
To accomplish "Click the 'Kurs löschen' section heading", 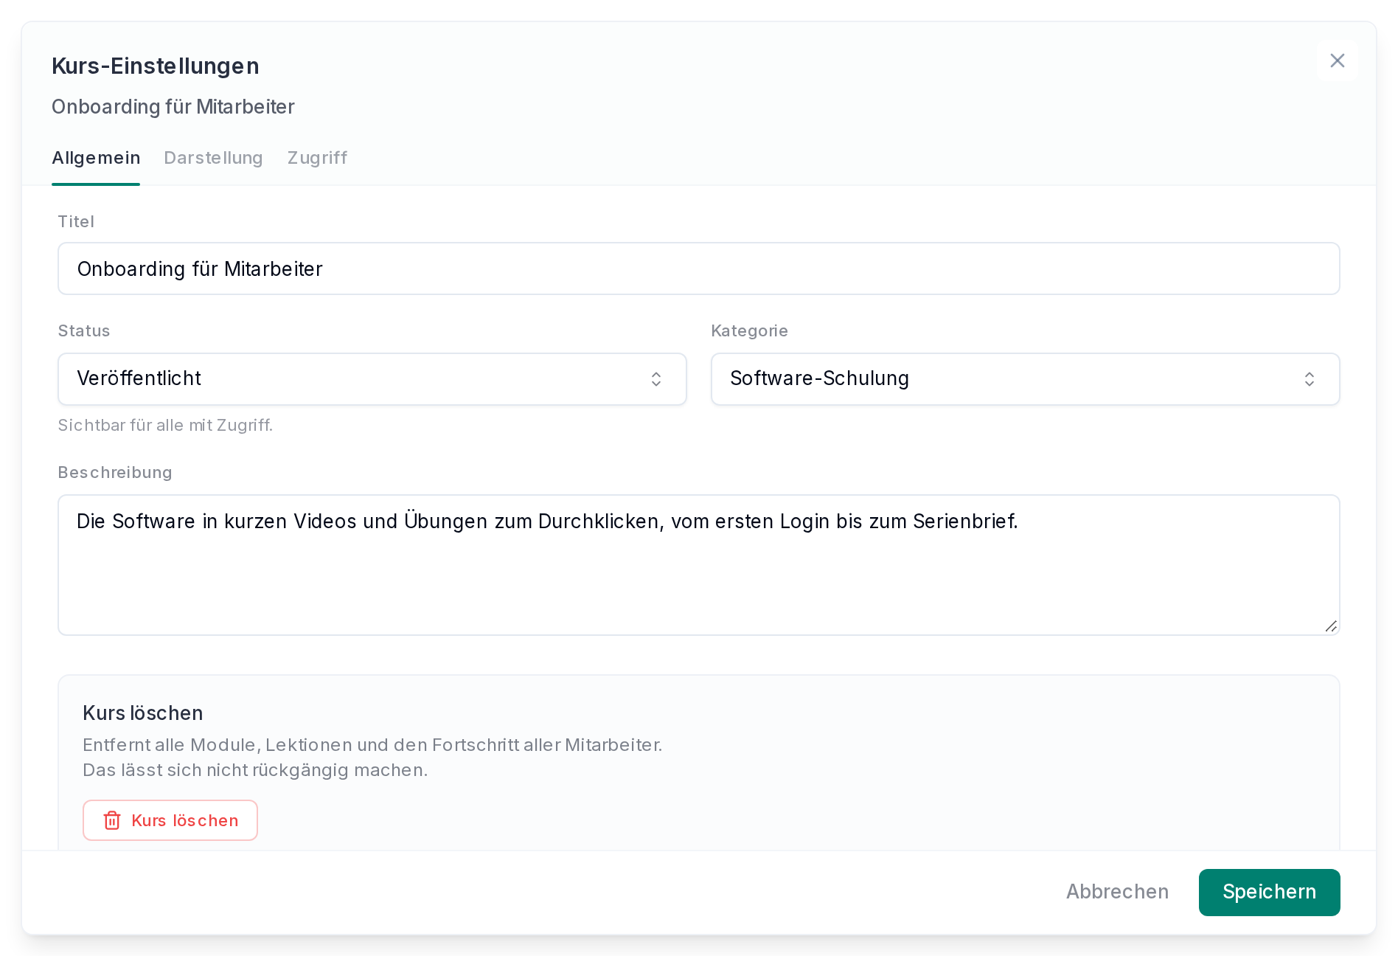I will pyautogui.click(x=143, y=713).
